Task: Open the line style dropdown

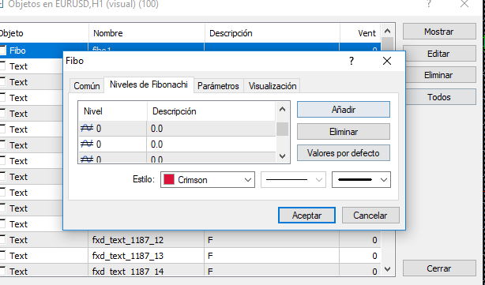Action: 293,179
